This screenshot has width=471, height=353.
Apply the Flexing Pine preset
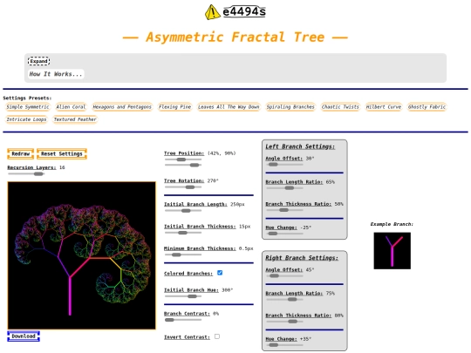pyautogui.click(x=174, y=107)
